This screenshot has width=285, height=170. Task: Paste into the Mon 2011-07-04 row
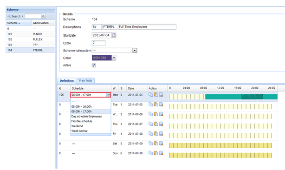(156, 95)
